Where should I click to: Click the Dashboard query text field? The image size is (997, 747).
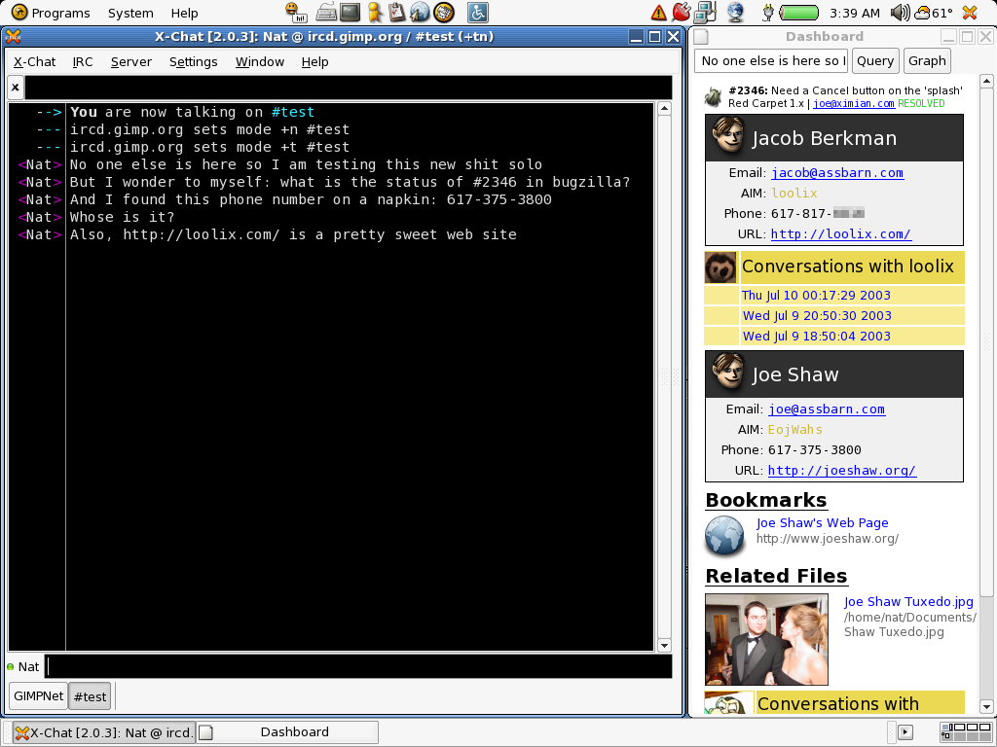pyautogui.click(x=771, y=60)
